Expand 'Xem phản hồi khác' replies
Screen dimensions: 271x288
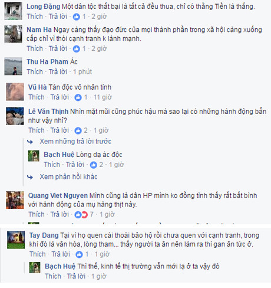68,176
